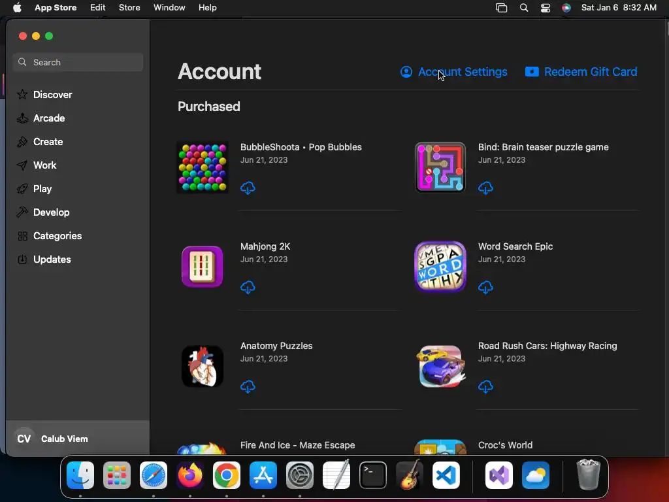The height and width of the screenshot is (502, 669).
Task: Open Redeem Gift Card link
Action: (581, 72)
